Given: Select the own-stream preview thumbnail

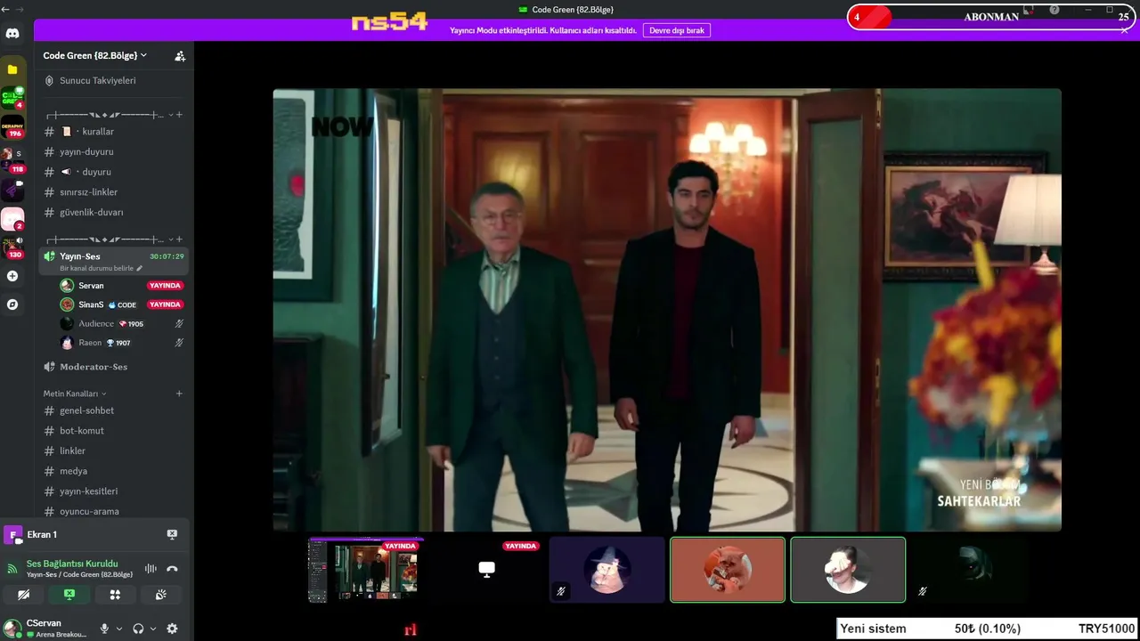Looking at the screenshot, I should pyautogui.click(x=366, y=570).
